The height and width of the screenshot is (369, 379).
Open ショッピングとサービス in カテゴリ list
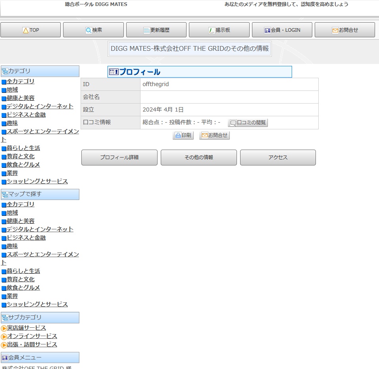pos(37,181)
